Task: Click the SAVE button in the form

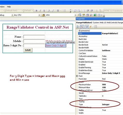Action: pos(28,50)
